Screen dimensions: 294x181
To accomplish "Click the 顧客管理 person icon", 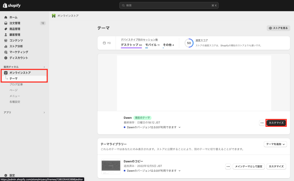I will [x=6, y=35].
